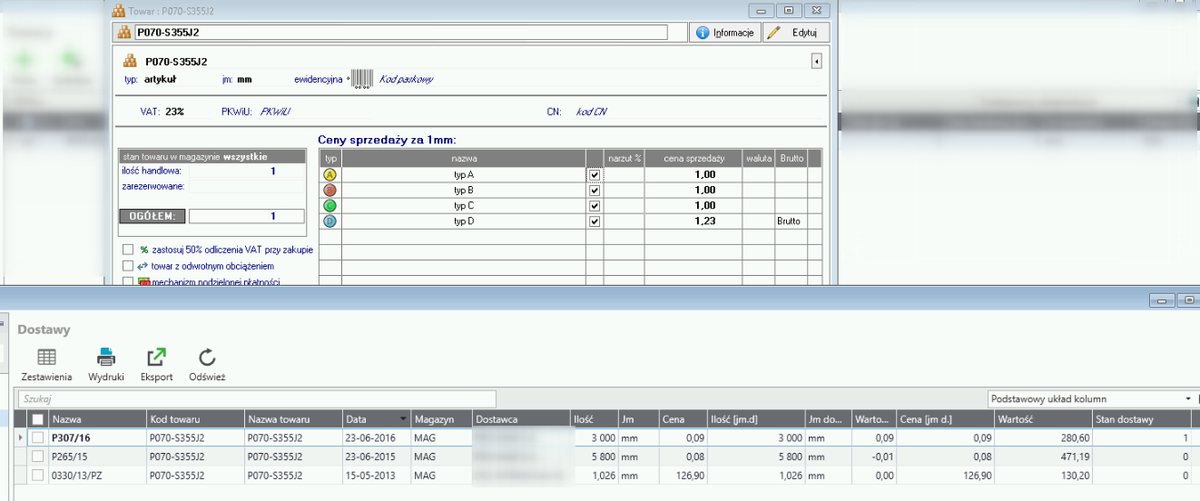Open the Kod paskowy link

[406, 79]
